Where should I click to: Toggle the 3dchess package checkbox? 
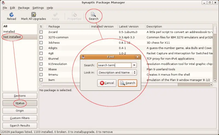(41, 43)
